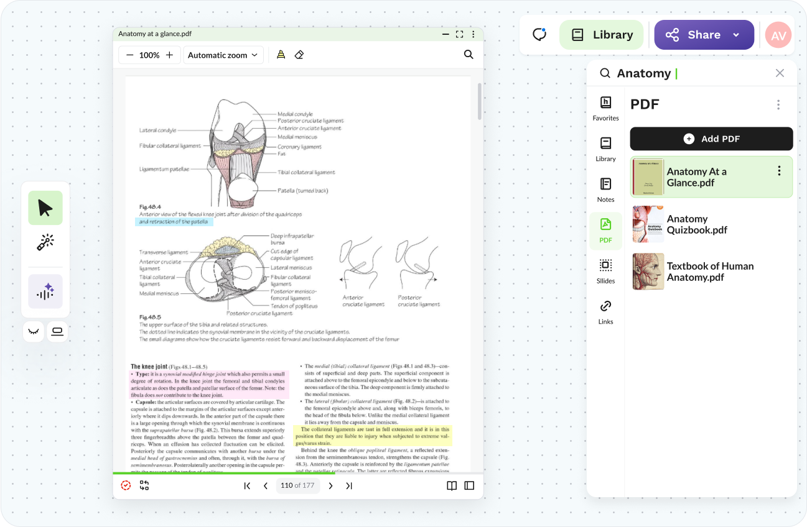Screen dimensions: 807x527
Task: Open Anatomy At a Glance.pdf entry
Action: pos(711,177)
